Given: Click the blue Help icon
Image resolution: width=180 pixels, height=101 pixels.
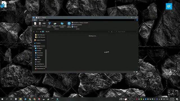Looking at the screenshot, I should [x=137, y=20].
